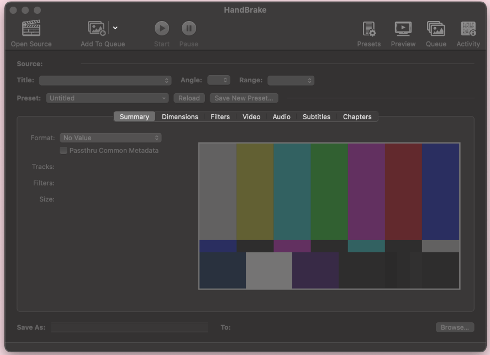Click the Browse... destination button
Viewport: 490px width, 355px height.
pos(455,327)
